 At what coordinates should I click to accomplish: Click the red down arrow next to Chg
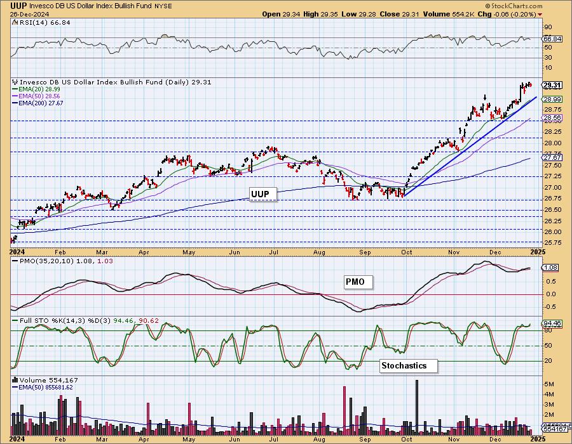(x=540, y=15)
